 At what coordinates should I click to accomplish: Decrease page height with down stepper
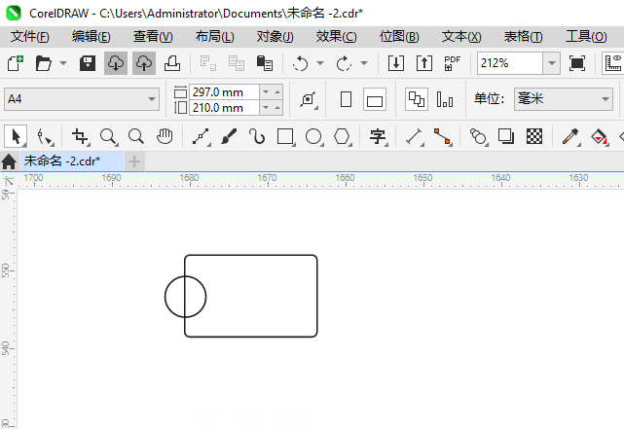pyautogui.click(x=266, y=108)
